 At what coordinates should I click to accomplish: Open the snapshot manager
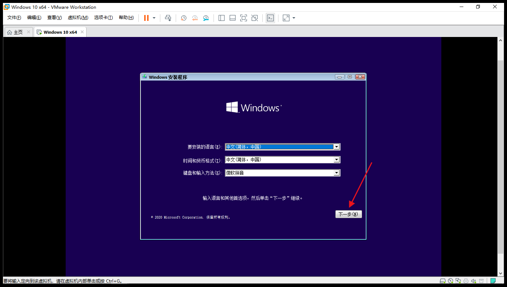206,18
